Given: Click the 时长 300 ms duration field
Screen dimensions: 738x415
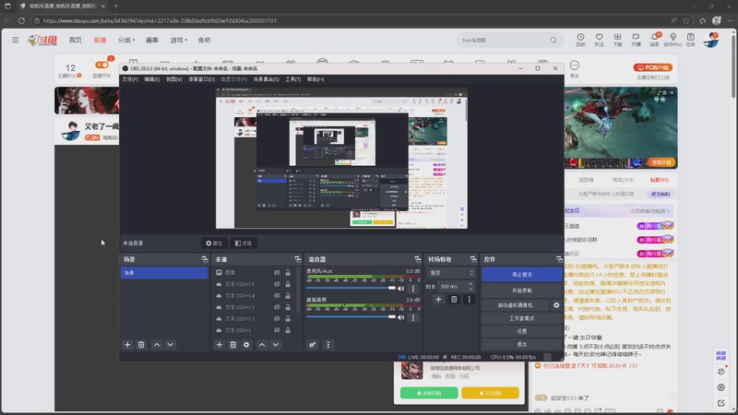Looking at the screenshot, I should tap(456, 286).
